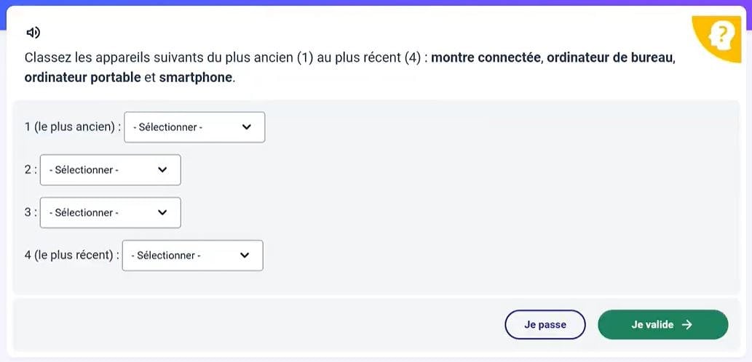The image size is (752, 362).
Task: Click the bold text 'ordinateur de bureau'
Action: click(610, 58)
